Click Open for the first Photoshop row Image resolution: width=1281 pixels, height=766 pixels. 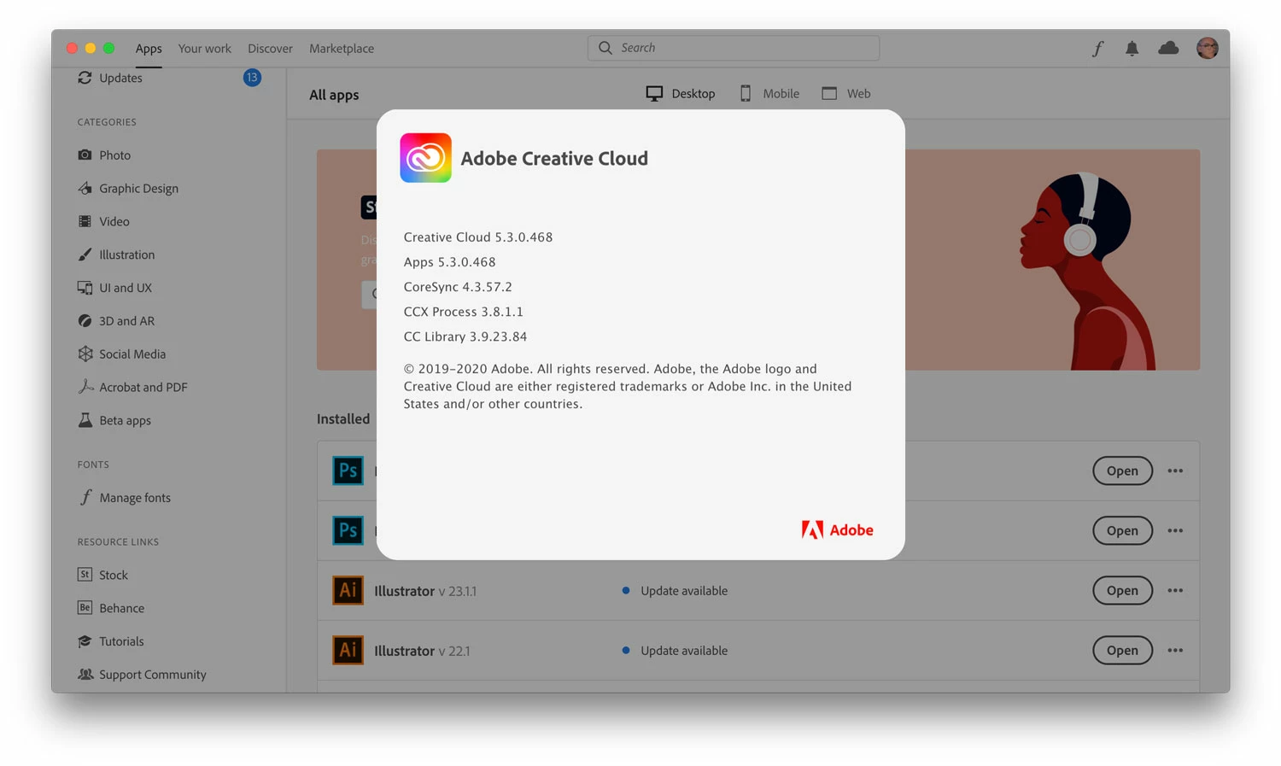1122,471
